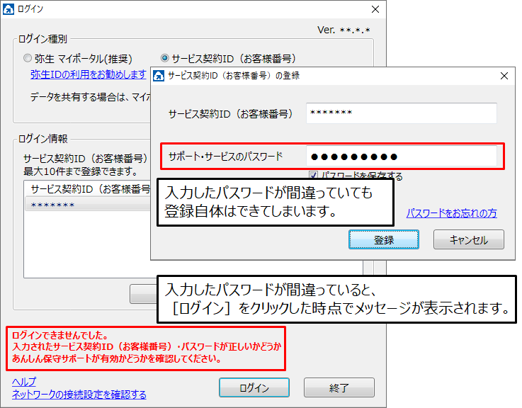
Task: Click the サービス契約ID（お客様番号） list column header
Action: pos(88,189)
